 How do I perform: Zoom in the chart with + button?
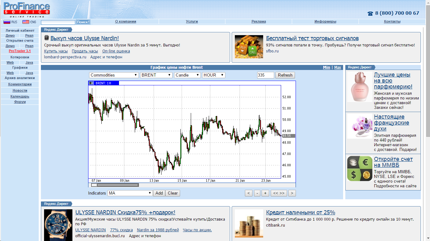265,193
